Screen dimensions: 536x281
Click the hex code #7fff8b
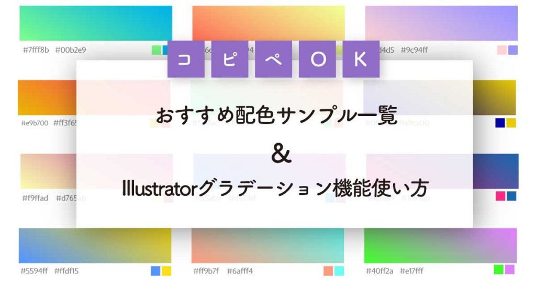[36, 50]
